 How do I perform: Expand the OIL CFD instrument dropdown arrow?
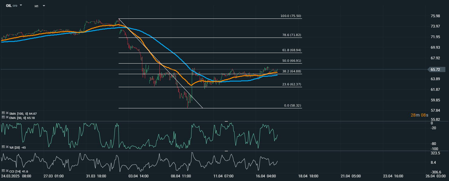coord(21,5)
